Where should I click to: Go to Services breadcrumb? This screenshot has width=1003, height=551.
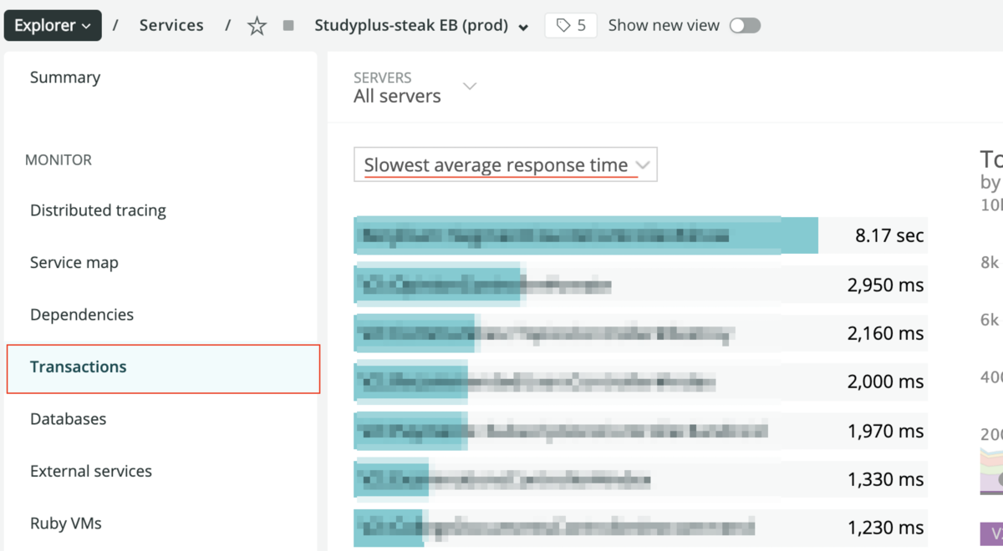(171, 25)
